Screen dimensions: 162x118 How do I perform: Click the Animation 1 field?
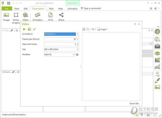pos(60,34)
